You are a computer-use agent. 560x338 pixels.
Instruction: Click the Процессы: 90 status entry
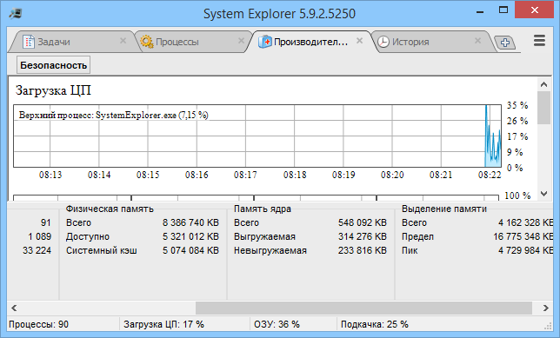click(x=38, y=324)
